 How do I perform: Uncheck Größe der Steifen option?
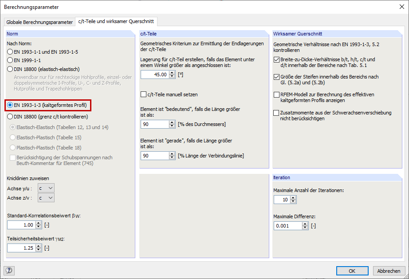pos(275,77)
